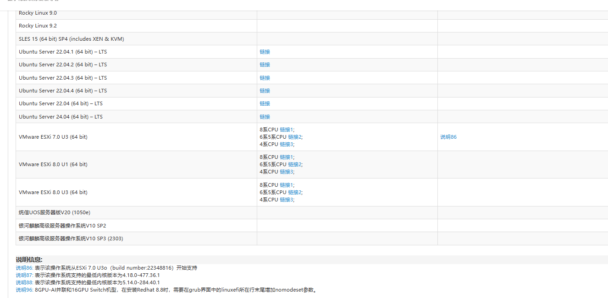Screen dimensions: 608x298
Task: Click the 说明87 footnote link
Action: click(x=24, y=275)
